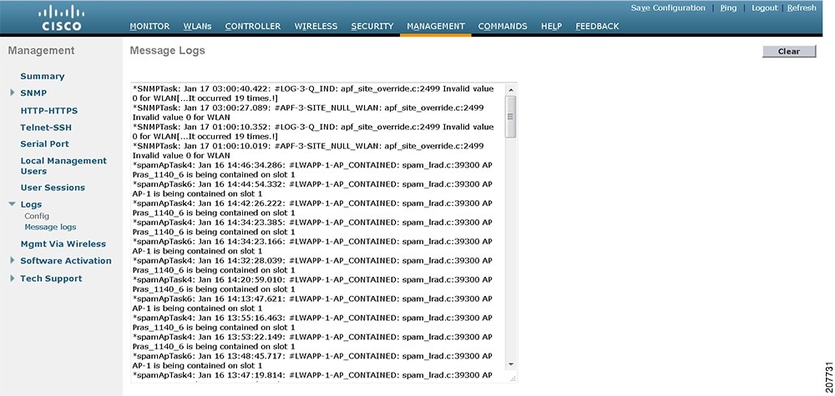Open the MONITOR menu
This screenshot has height=396, width=835.
[x=149, y=26]
